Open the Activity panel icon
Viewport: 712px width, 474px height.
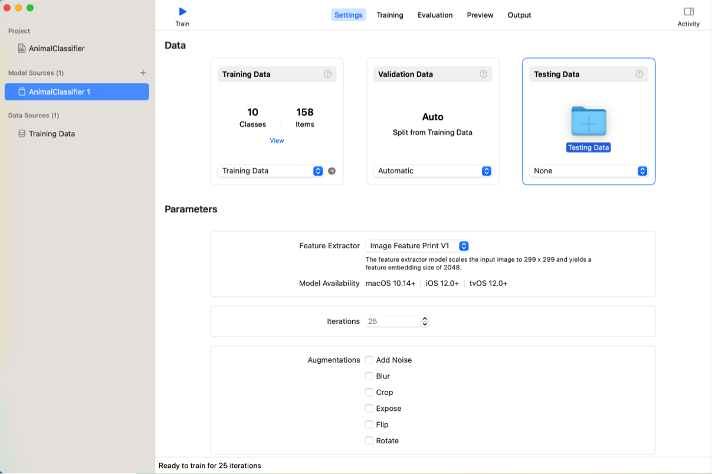(688, 12)
